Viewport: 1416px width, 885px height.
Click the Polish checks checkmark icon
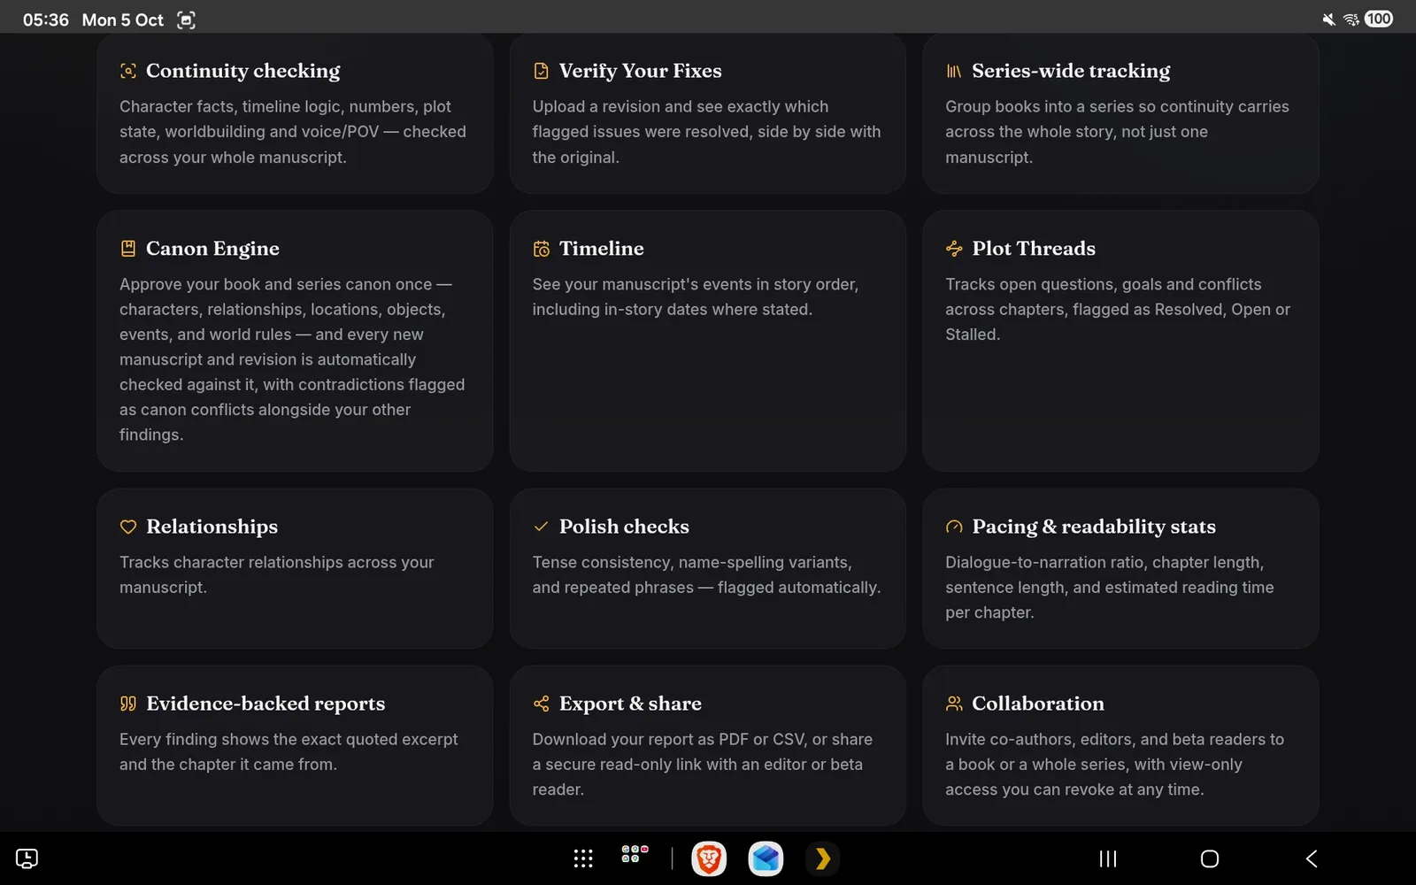541,527
